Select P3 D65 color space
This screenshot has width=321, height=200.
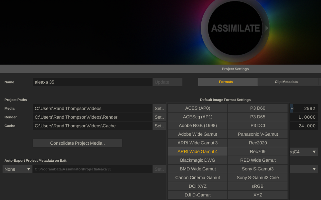[x=258, y=117]
